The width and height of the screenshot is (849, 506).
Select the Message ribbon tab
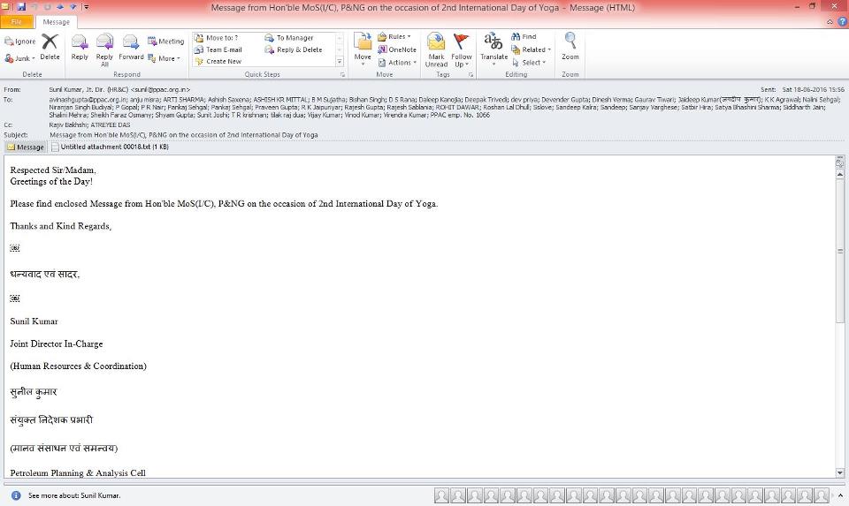56,21
